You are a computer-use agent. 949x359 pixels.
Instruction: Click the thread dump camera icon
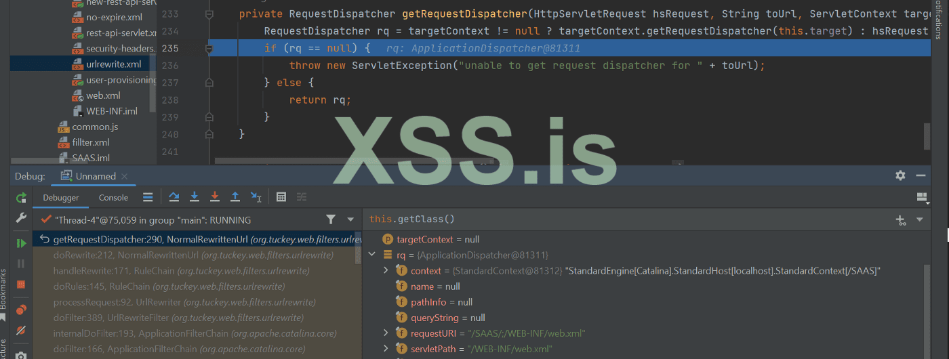pos(21,354)
